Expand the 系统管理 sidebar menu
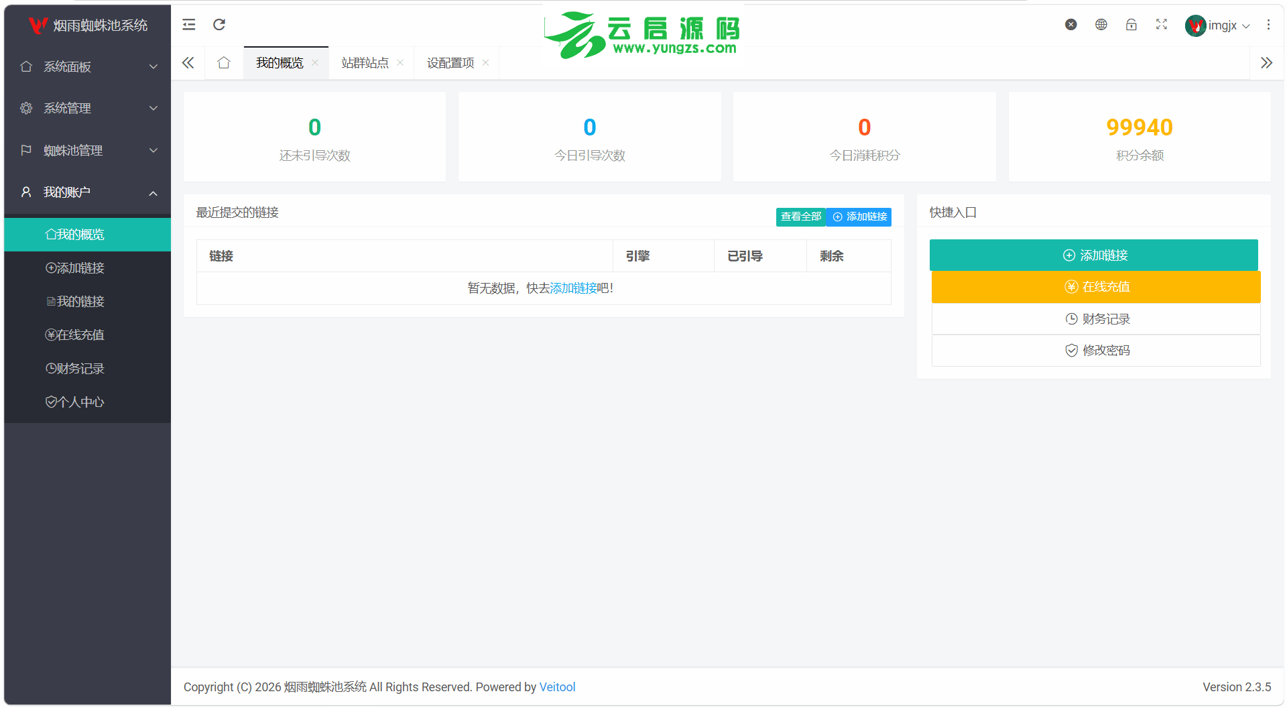 point(88,108)
